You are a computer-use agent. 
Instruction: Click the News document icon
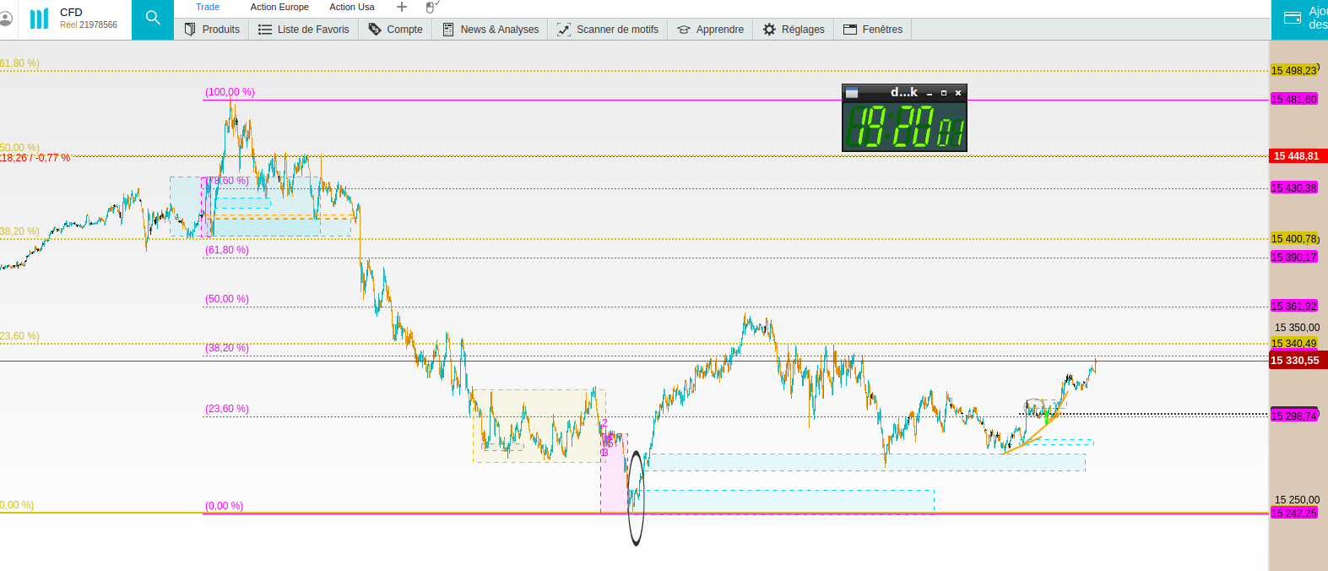tap(448, 29)
